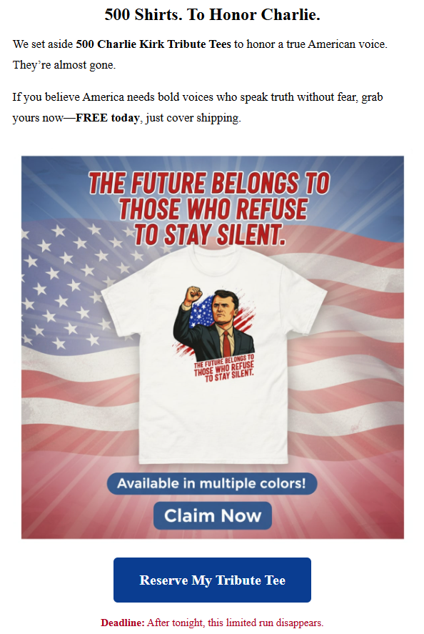The image size is (424, 634).
Task: Click the 'TO STAY SILENT.' banner line
Action: pyautogui.click(x=210, y=234)
